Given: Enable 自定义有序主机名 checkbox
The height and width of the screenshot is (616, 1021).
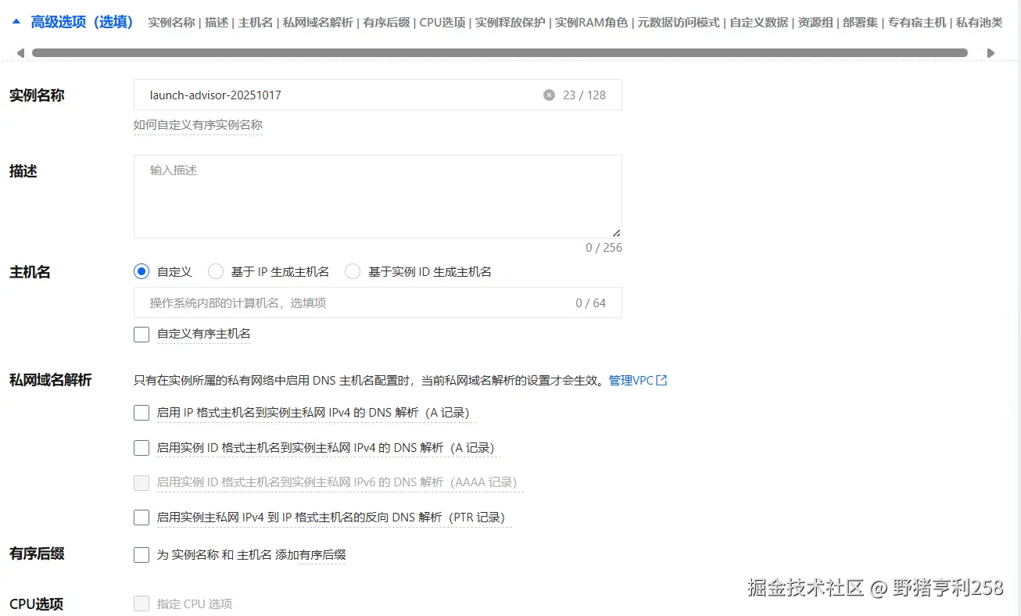Looking at the screenshot, I should 142,335.
